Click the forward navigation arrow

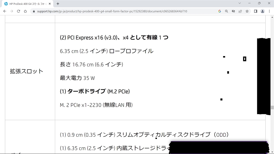point(12,11)
